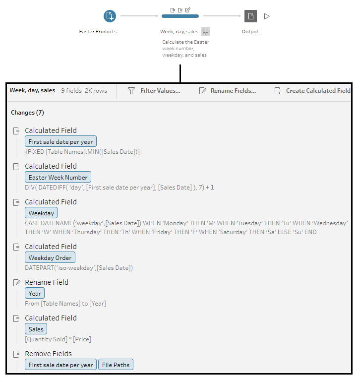The width and height of the screenshot is (359, 381).
Task: Click the Changes (7) header
Action: click(x=27, y=113)
